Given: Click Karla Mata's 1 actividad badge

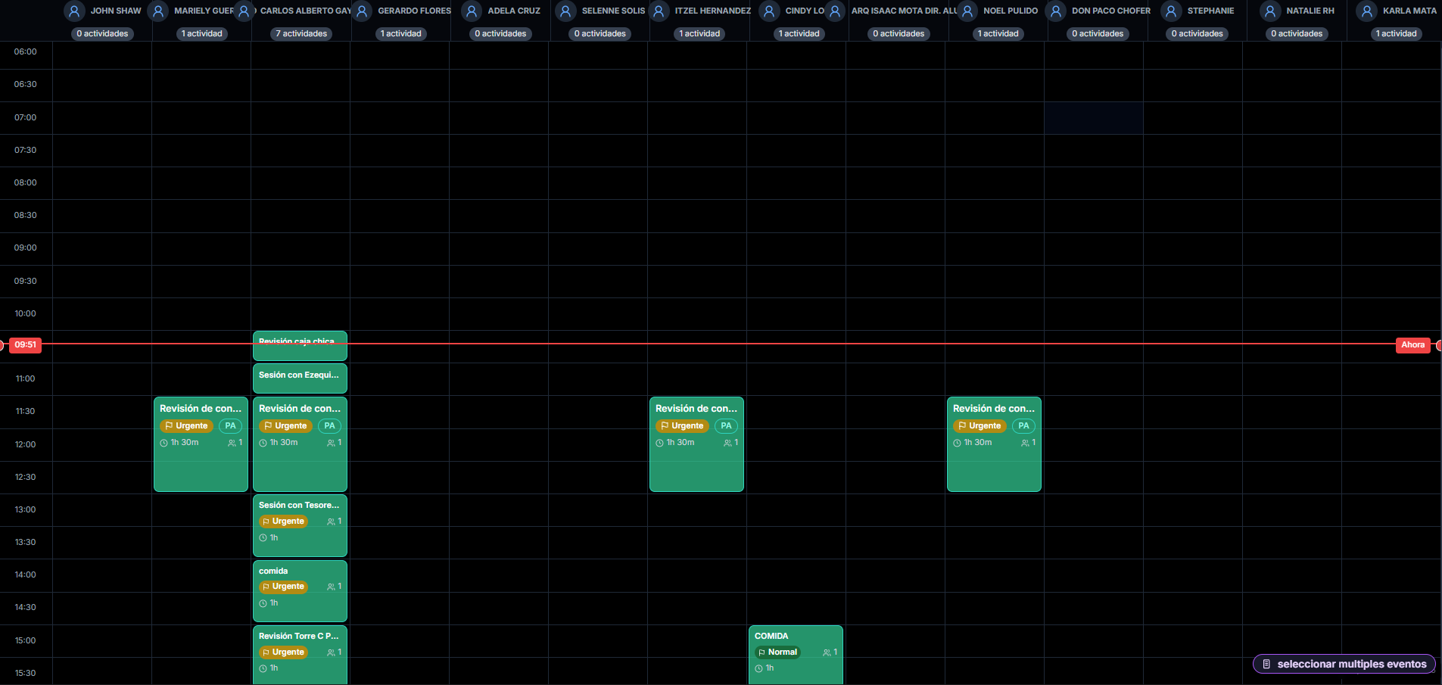Looking at the screenshot, I should (x=1396, y=33).
